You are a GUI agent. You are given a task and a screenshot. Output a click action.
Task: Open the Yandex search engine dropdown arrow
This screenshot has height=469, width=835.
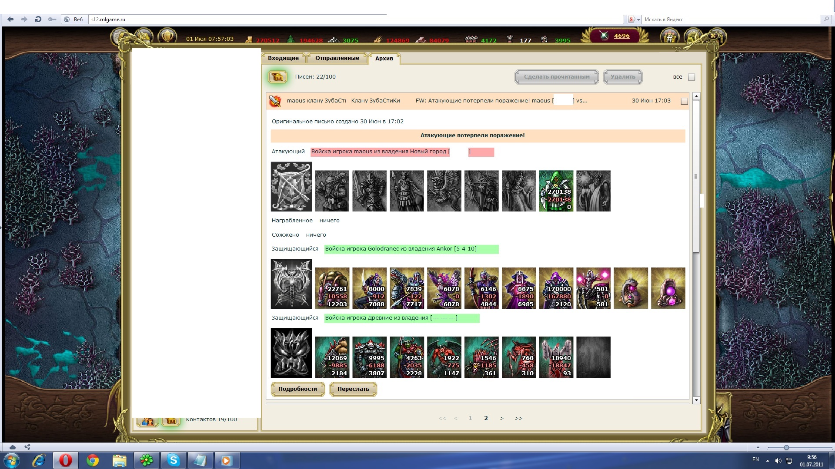click(x=638, y=20)
